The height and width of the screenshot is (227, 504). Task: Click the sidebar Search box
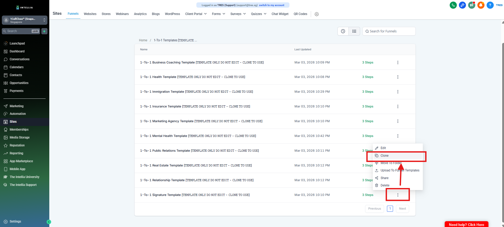pos(21,31)
